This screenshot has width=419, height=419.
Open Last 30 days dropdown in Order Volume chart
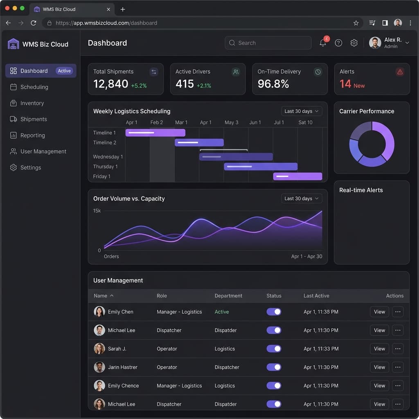pyautogui.click(x=302, y=198)
